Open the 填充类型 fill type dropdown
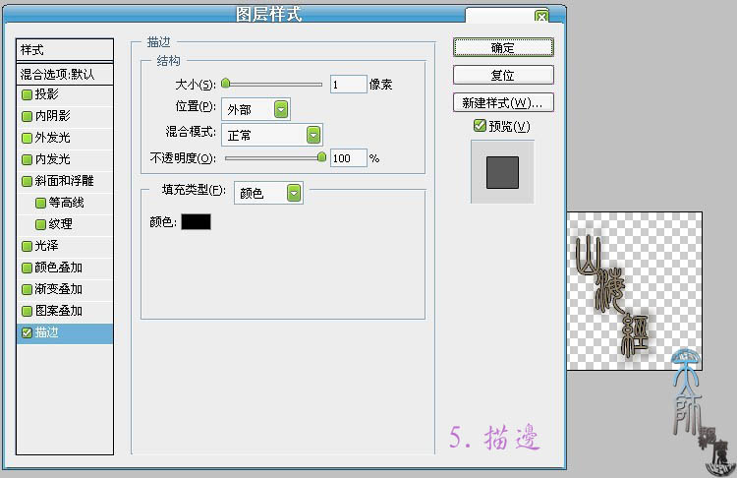This screenshot has height=478, width=737. (x=268, y=193)
